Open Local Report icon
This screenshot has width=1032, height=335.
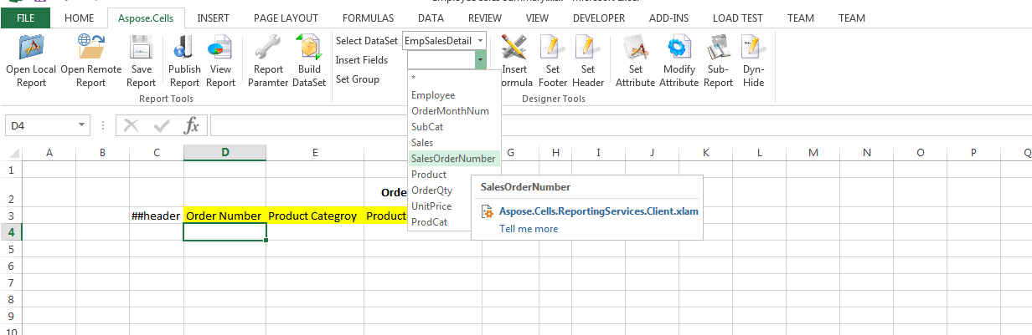31,61
